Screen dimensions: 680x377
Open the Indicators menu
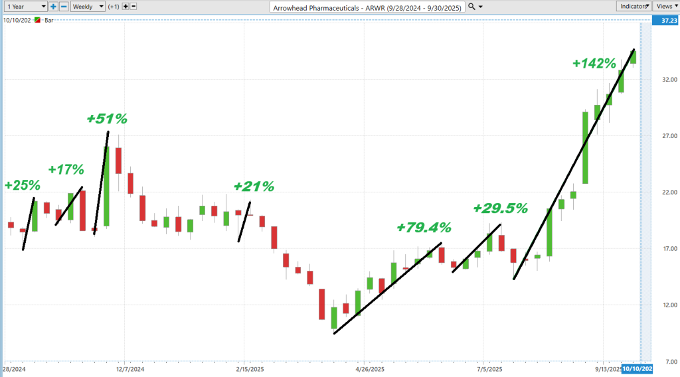(x=634, y=6)
